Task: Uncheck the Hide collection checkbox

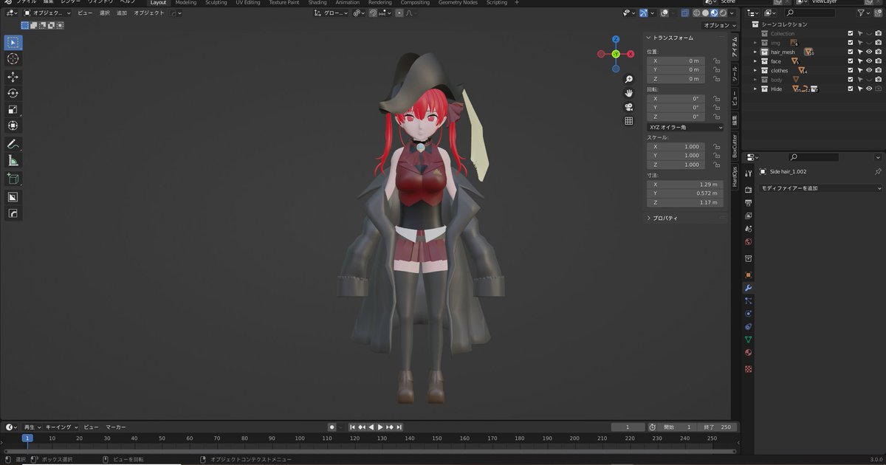Action: point(850,89)
